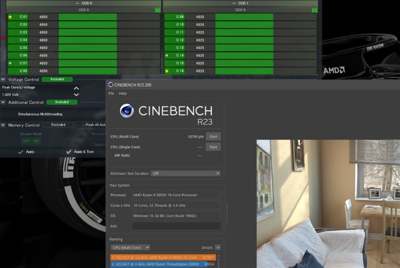This screenshot has width=400, height=268.
Task: Collapse the CCD 0 section chevron
Action: 77,3
